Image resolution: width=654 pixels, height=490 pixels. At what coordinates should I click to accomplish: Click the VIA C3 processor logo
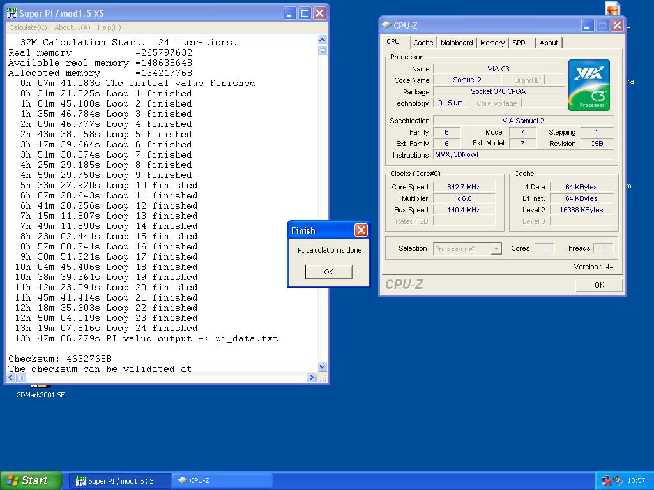click(x=589, y=85)
